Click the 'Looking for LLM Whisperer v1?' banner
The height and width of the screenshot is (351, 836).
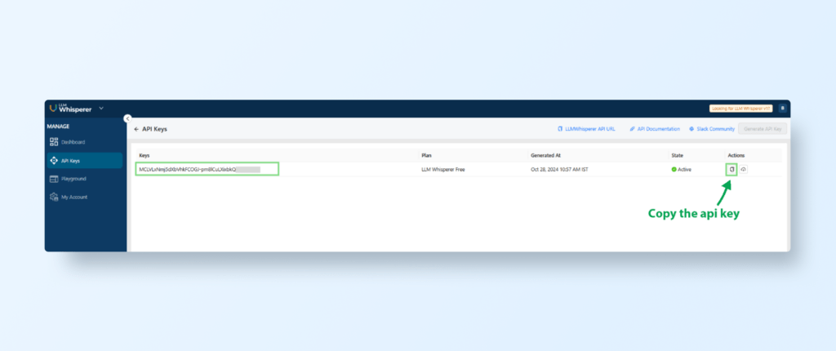740,108
